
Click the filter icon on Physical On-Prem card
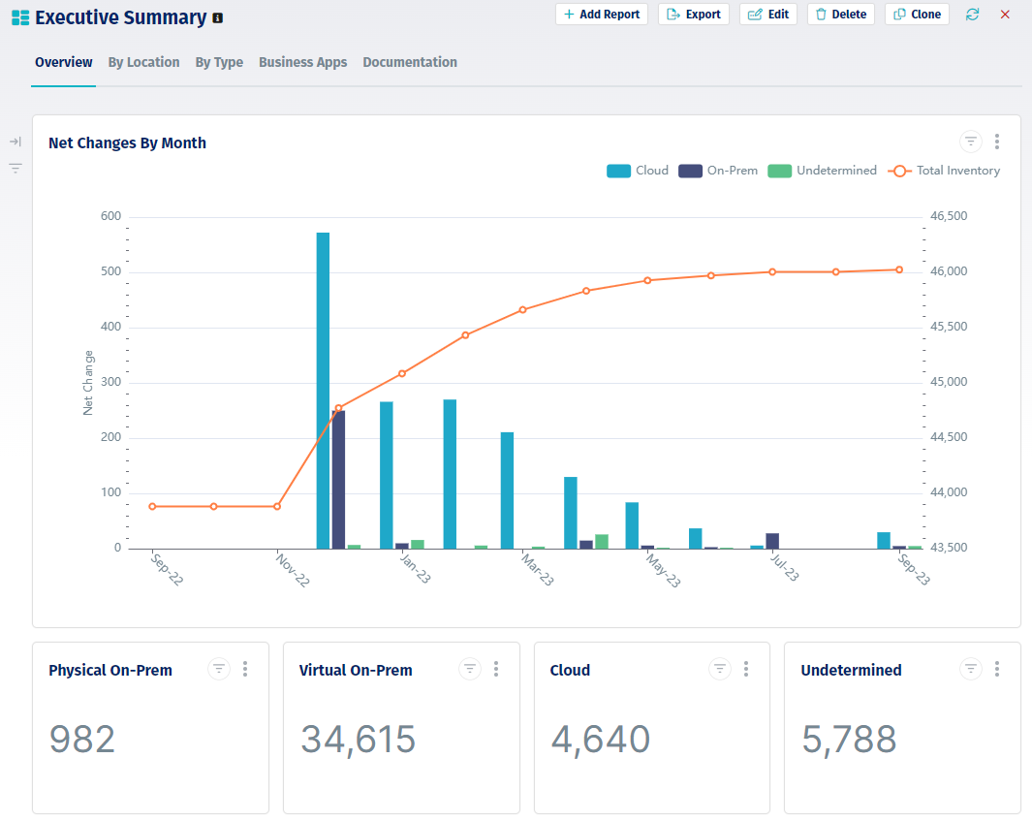(218, 669)
